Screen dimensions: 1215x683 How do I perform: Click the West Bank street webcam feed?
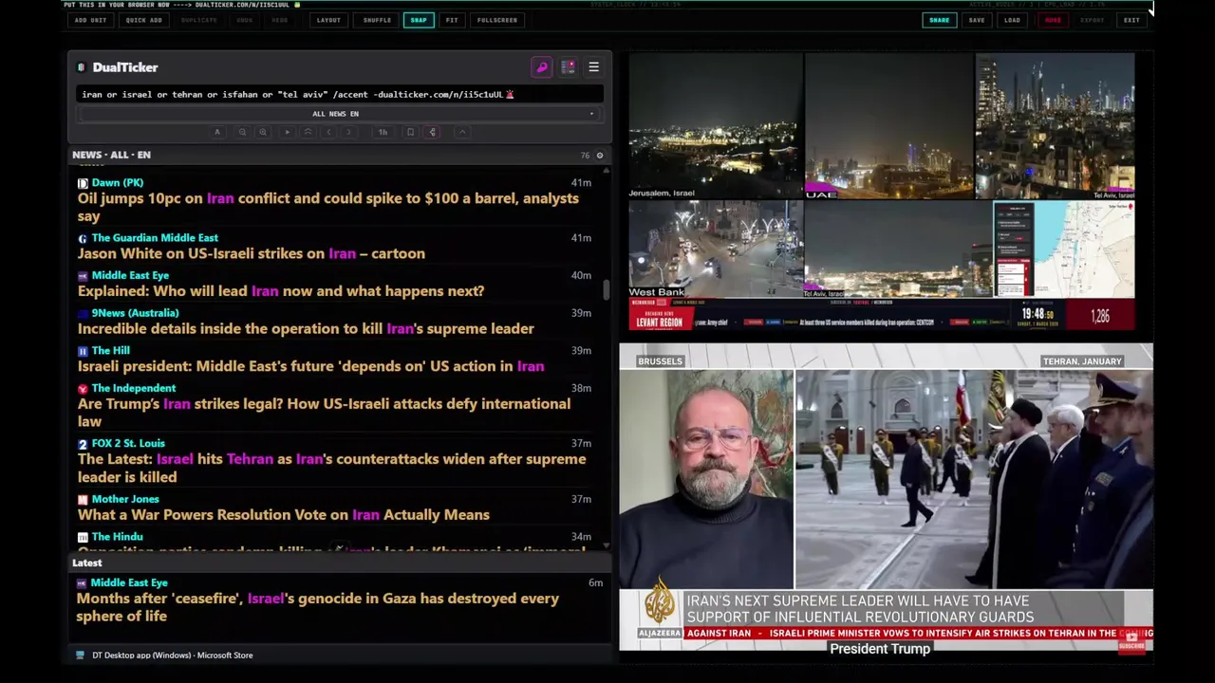click(715, 250)
